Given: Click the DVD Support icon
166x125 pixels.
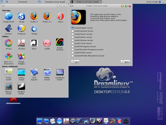Looking at the screenshot, I should [x=34, y=72].
